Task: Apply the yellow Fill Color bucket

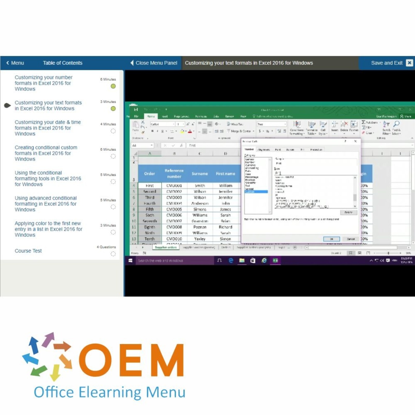Action: coord(182,131)
